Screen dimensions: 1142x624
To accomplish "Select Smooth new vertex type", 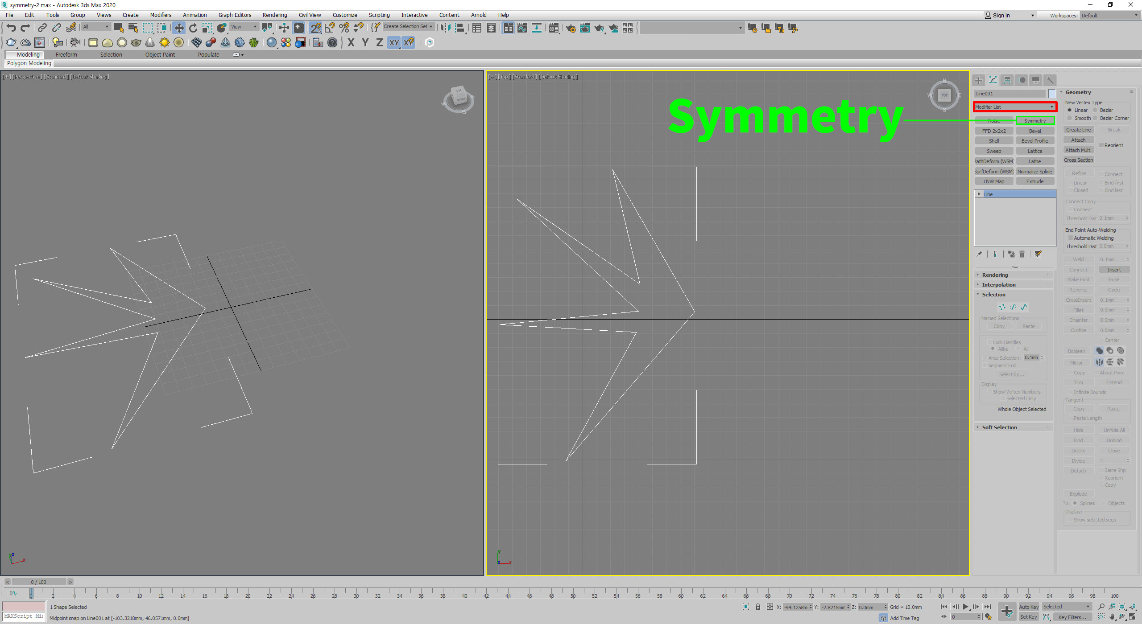I will [1070, 118].
